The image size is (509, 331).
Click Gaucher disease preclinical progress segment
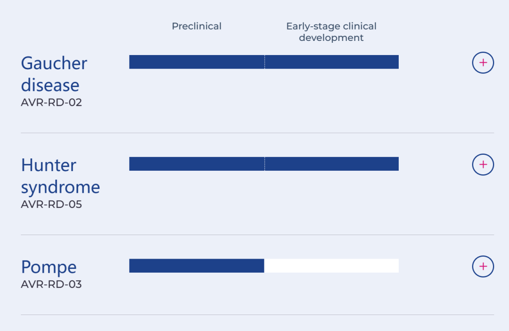click(x=197, y=62)
